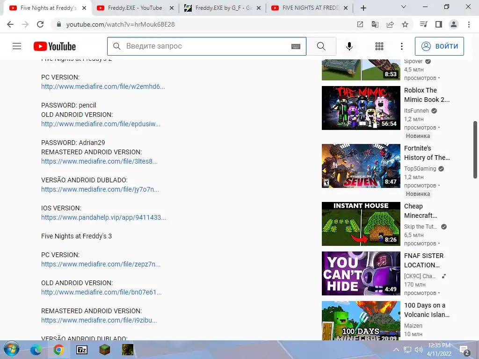Open the tab search dropdown arrow
This screenshot has width=479, height=359.
pos(404,7)
